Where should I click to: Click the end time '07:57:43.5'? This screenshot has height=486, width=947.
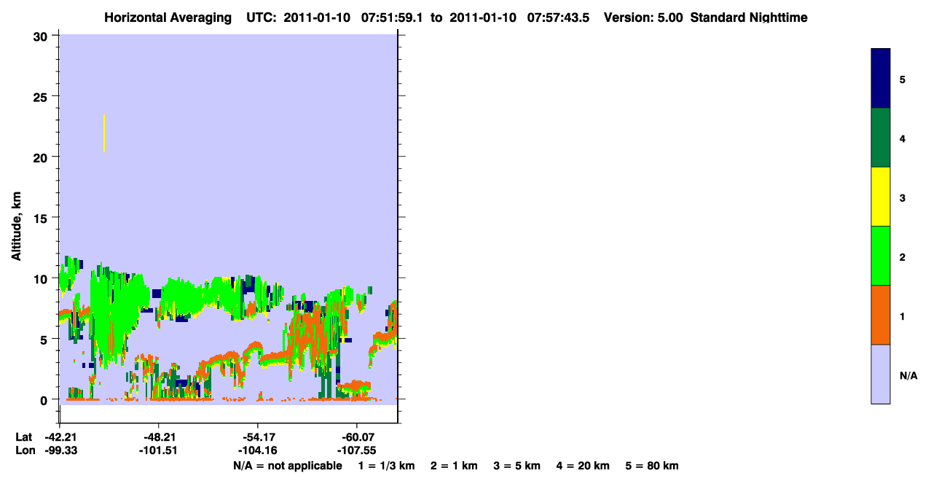point(557,17)
